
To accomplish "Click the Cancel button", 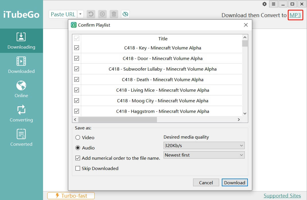I will [x=206, y=183].
